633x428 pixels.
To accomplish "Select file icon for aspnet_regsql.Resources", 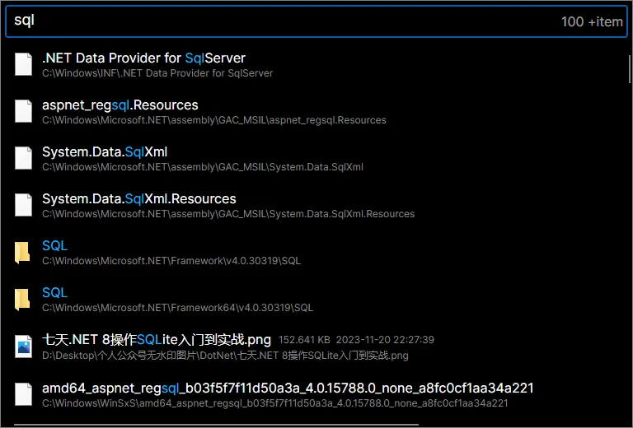I will click(23, 111).
